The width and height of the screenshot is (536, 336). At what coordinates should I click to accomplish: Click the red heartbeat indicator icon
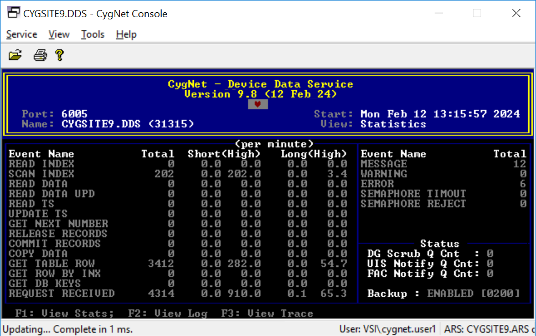[x=257, y=104]
